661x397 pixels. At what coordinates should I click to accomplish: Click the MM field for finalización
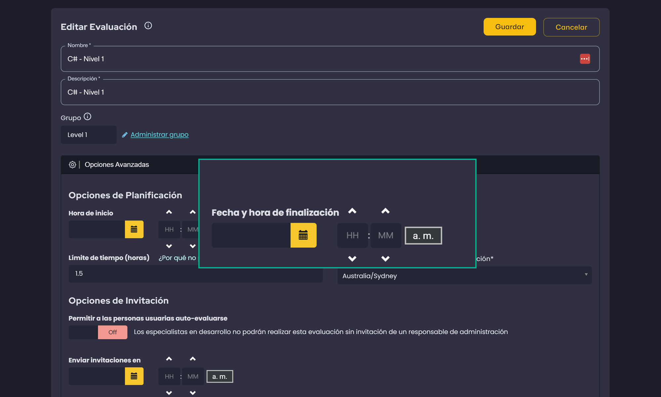click(386, 236)
